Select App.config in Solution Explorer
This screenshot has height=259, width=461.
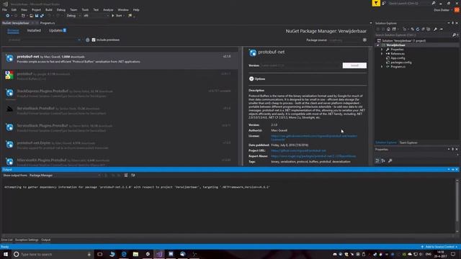click(398, 58)
